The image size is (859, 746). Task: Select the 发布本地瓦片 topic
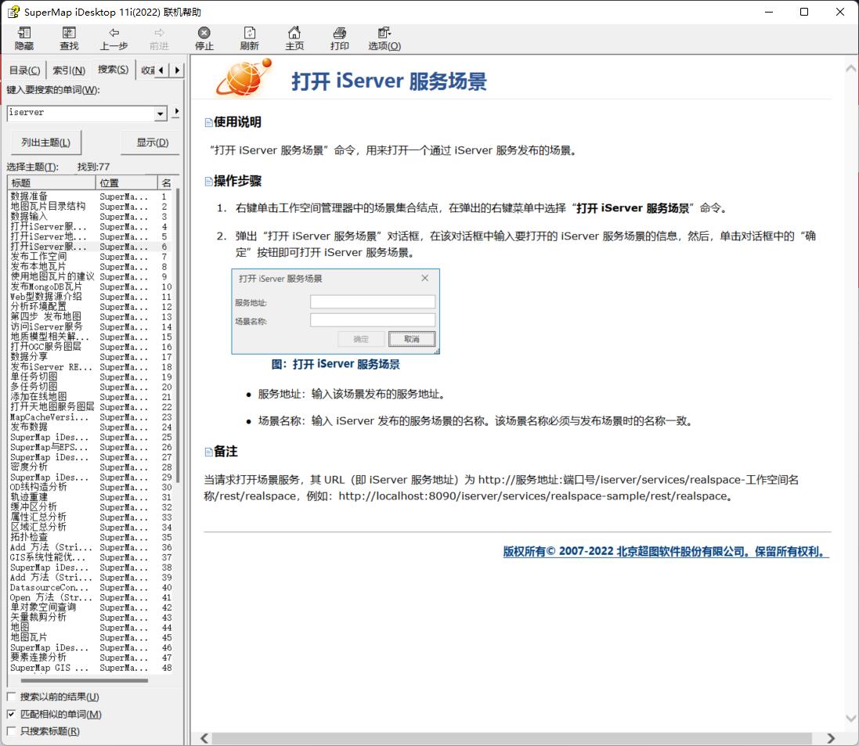(38, 266)
